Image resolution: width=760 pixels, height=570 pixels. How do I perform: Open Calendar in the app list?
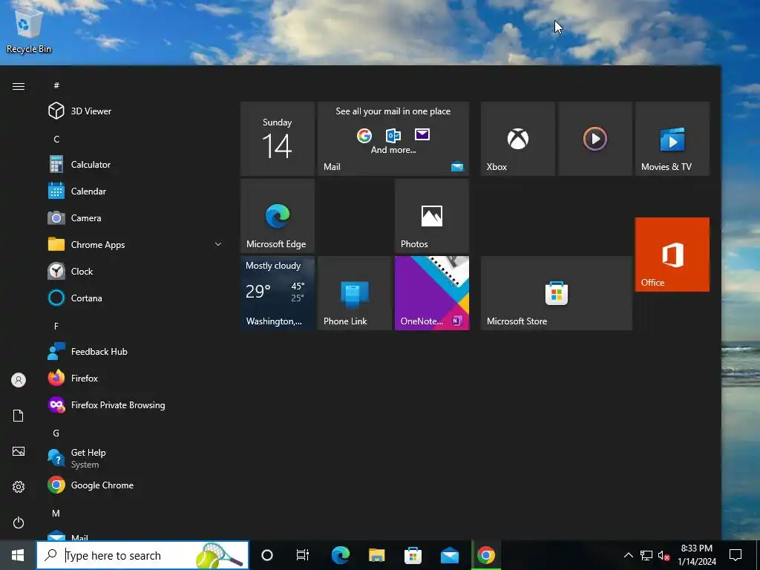pyautogui.click(x=136, y=191)
